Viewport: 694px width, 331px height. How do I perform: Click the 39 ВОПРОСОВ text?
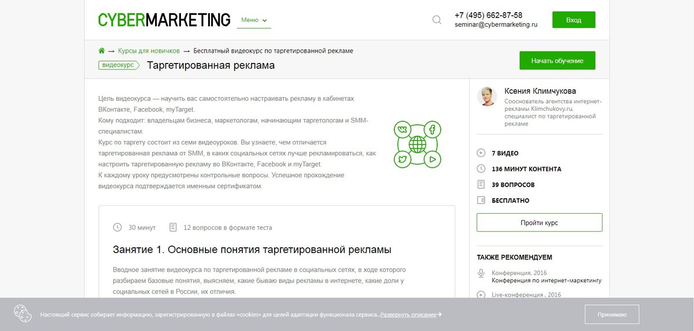tap(513, 185)
